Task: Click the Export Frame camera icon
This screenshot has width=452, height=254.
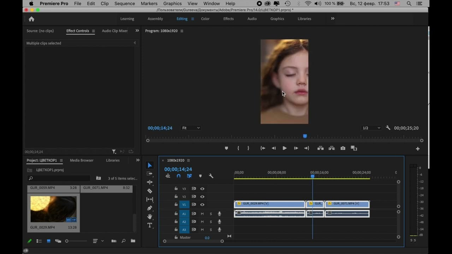Action: click(343, 148)
